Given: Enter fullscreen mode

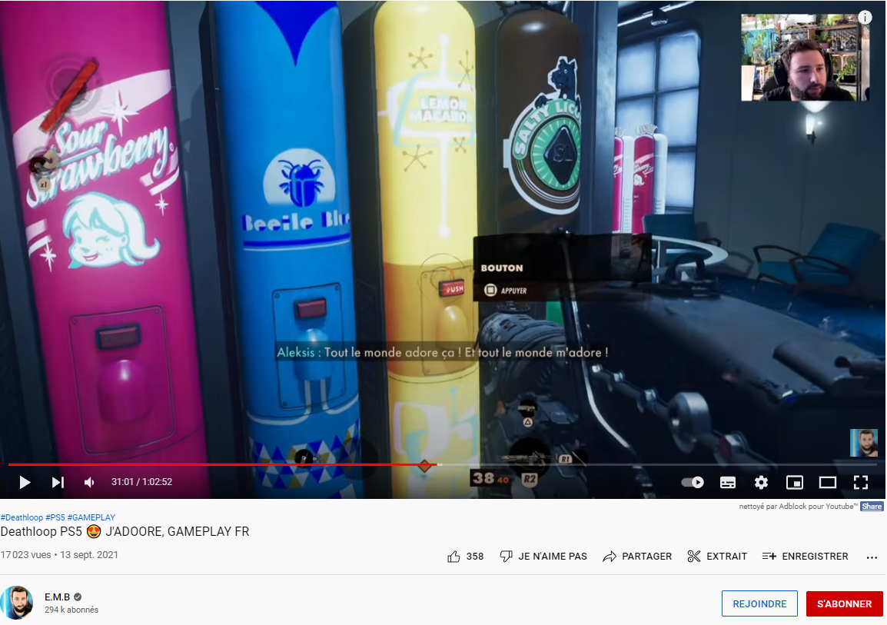Looking at the screenshot, I should pos(860,482).
